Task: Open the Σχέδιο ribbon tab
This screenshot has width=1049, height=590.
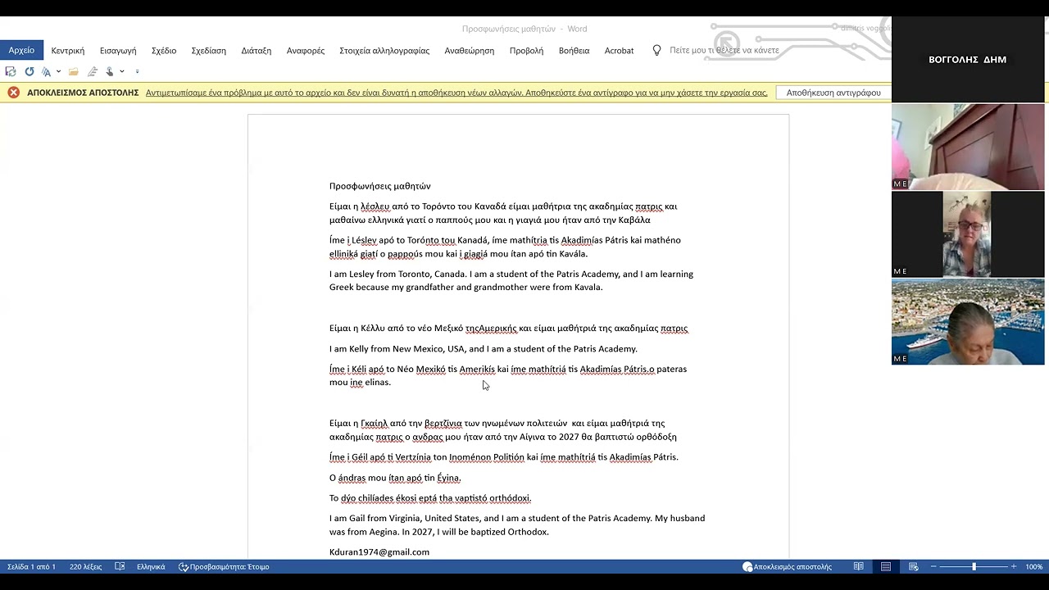Action: click(164, 51)
